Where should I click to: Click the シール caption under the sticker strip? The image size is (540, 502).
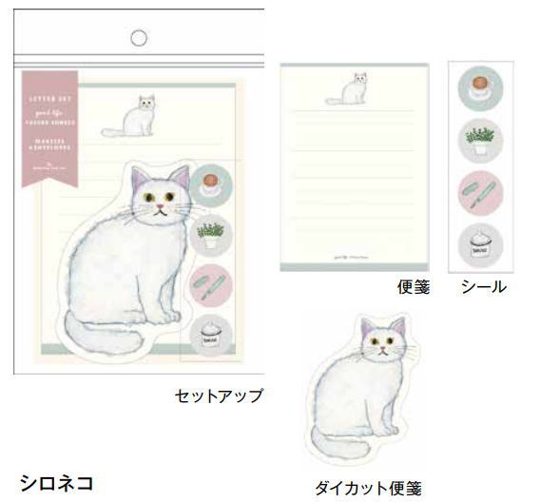click(484, 287)
